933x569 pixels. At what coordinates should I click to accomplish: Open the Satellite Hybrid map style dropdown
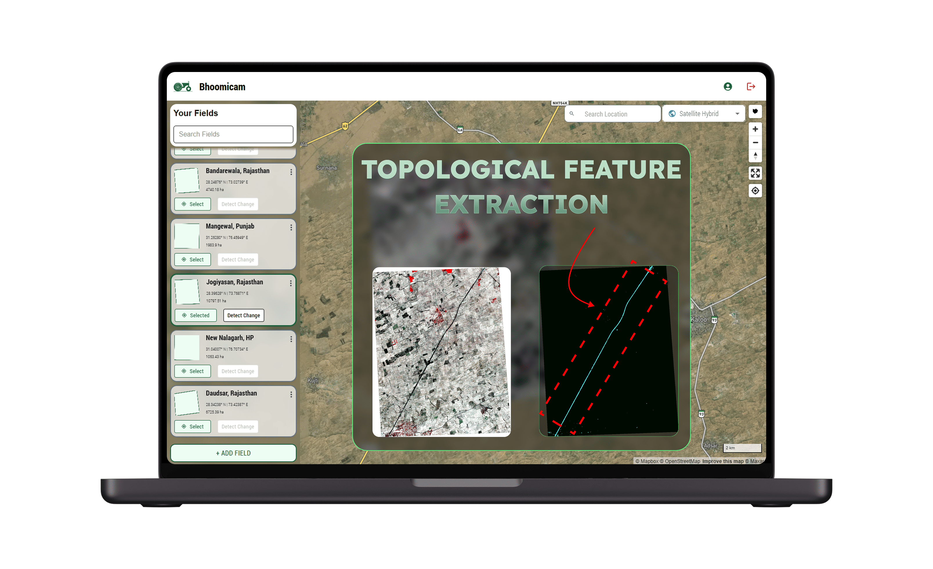pyautogui.click(x=704, y=114)
